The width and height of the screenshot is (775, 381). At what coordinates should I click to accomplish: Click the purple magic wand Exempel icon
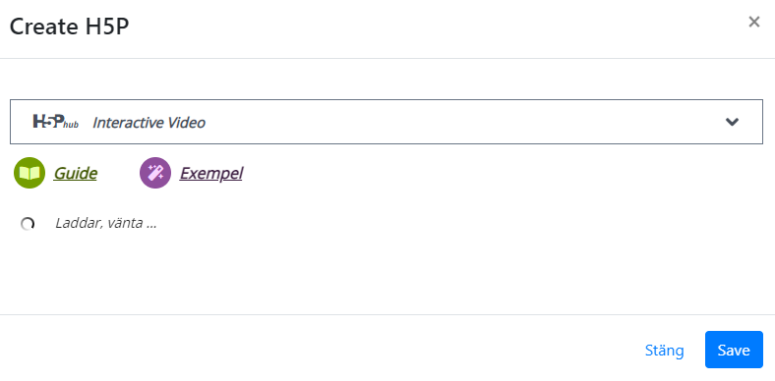[155, 173]
